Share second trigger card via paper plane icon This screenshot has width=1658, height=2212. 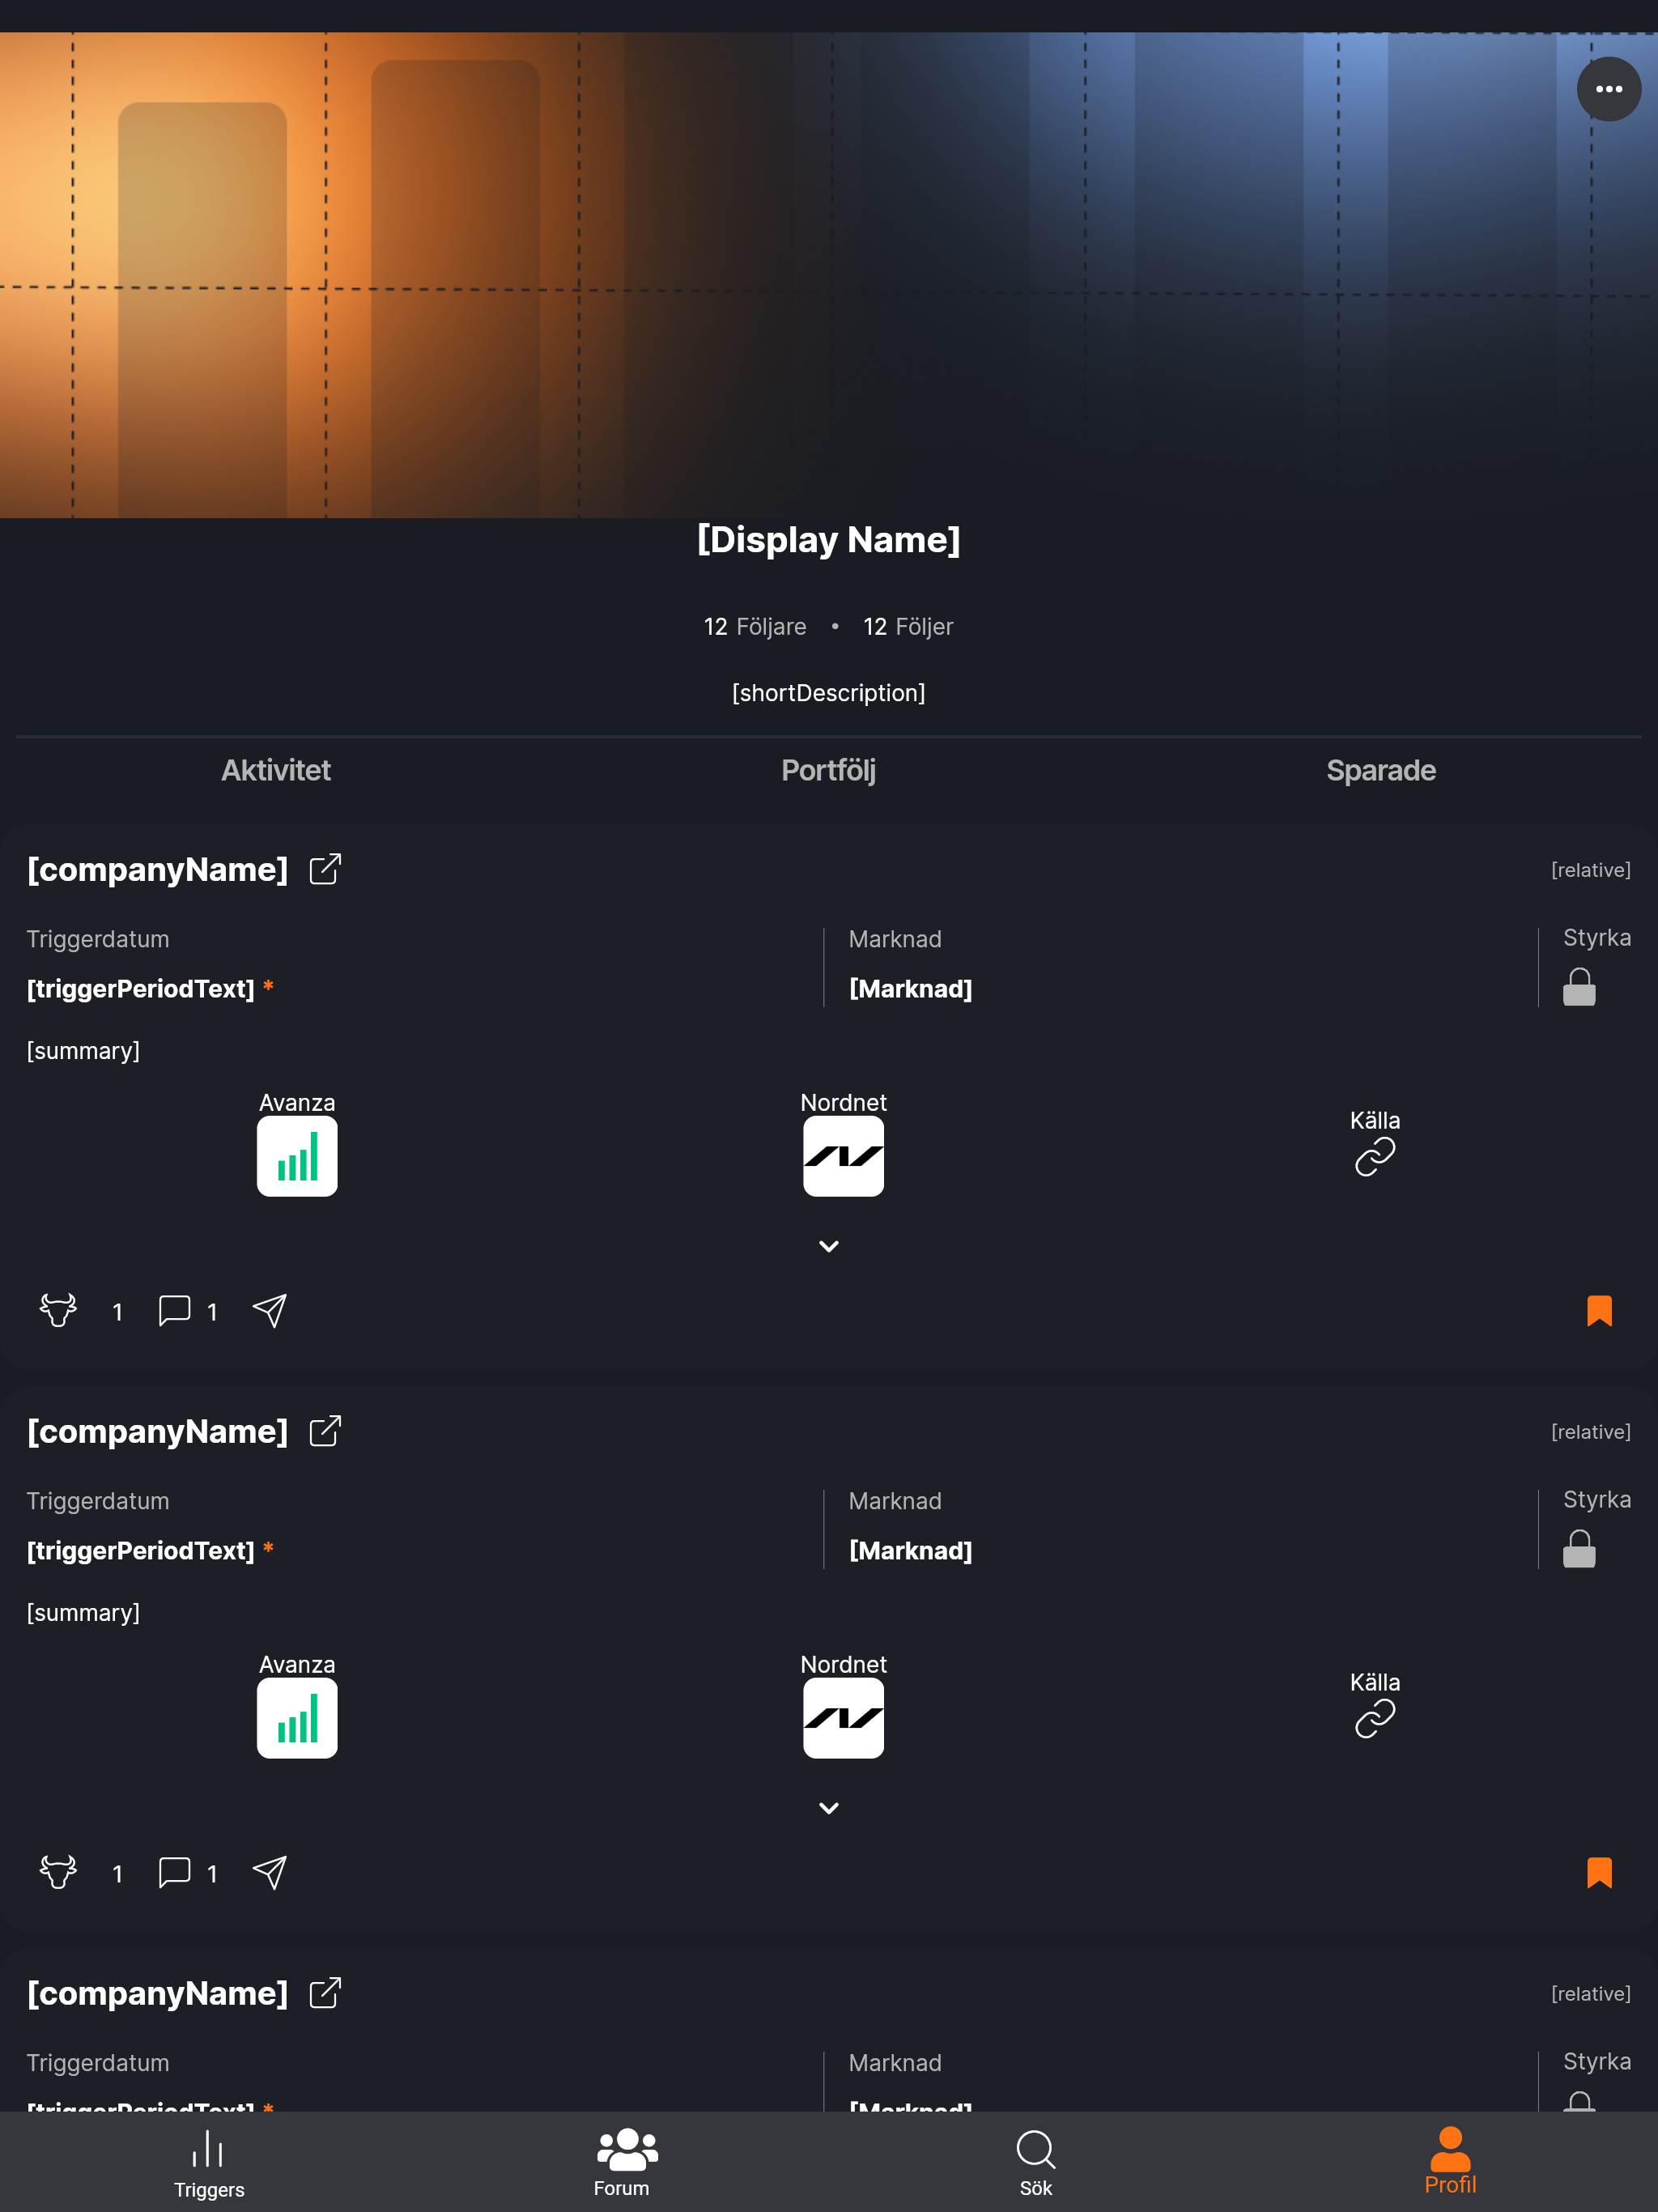pos(269,1872)
